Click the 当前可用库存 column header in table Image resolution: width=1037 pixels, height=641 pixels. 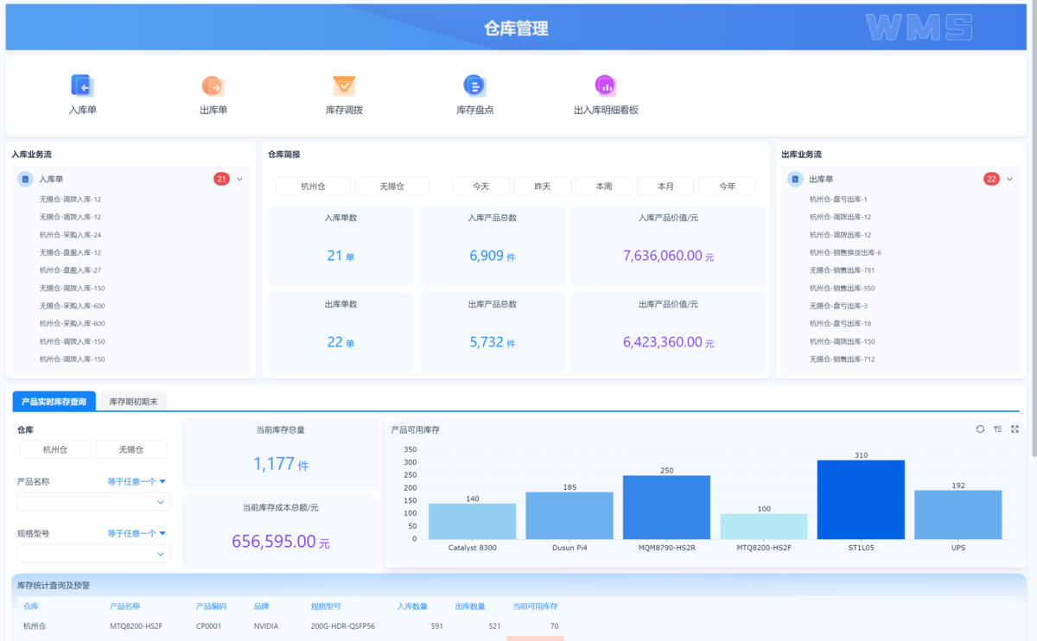535,606
